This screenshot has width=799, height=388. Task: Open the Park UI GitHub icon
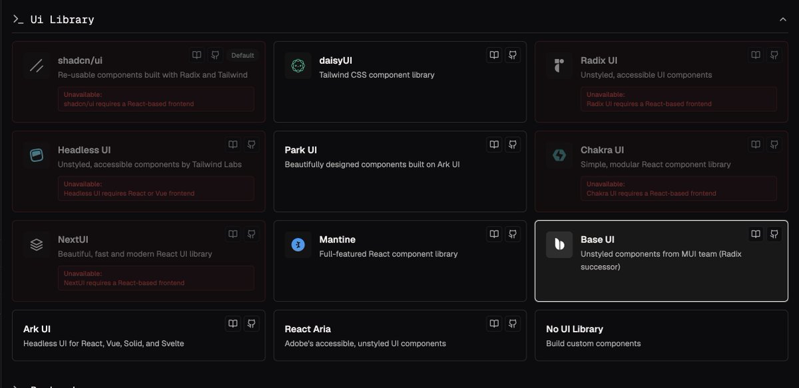[x=513, y=144]
